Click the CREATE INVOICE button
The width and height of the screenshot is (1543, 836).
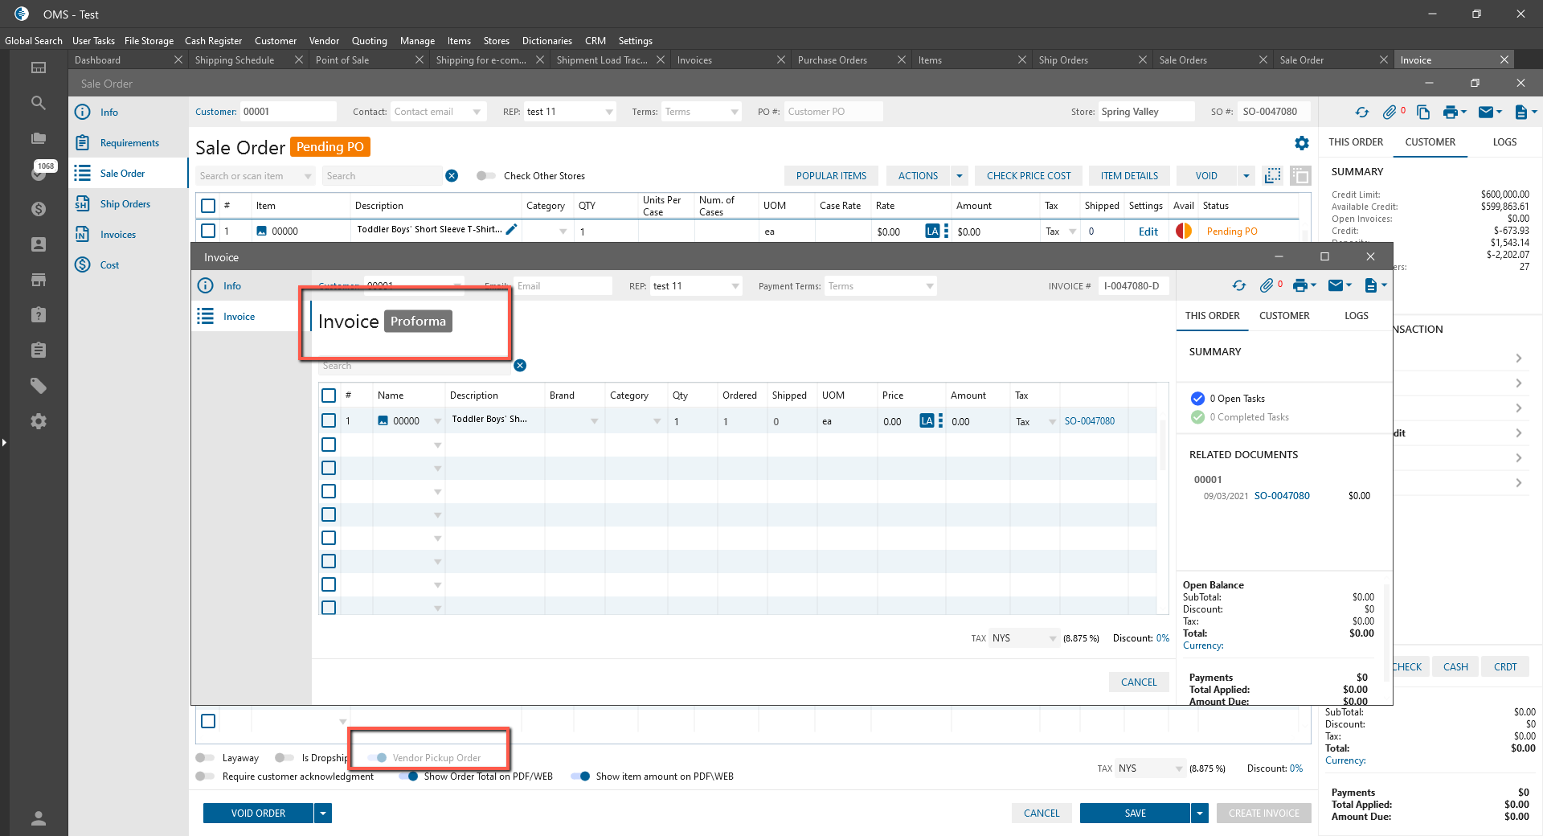1263,813
